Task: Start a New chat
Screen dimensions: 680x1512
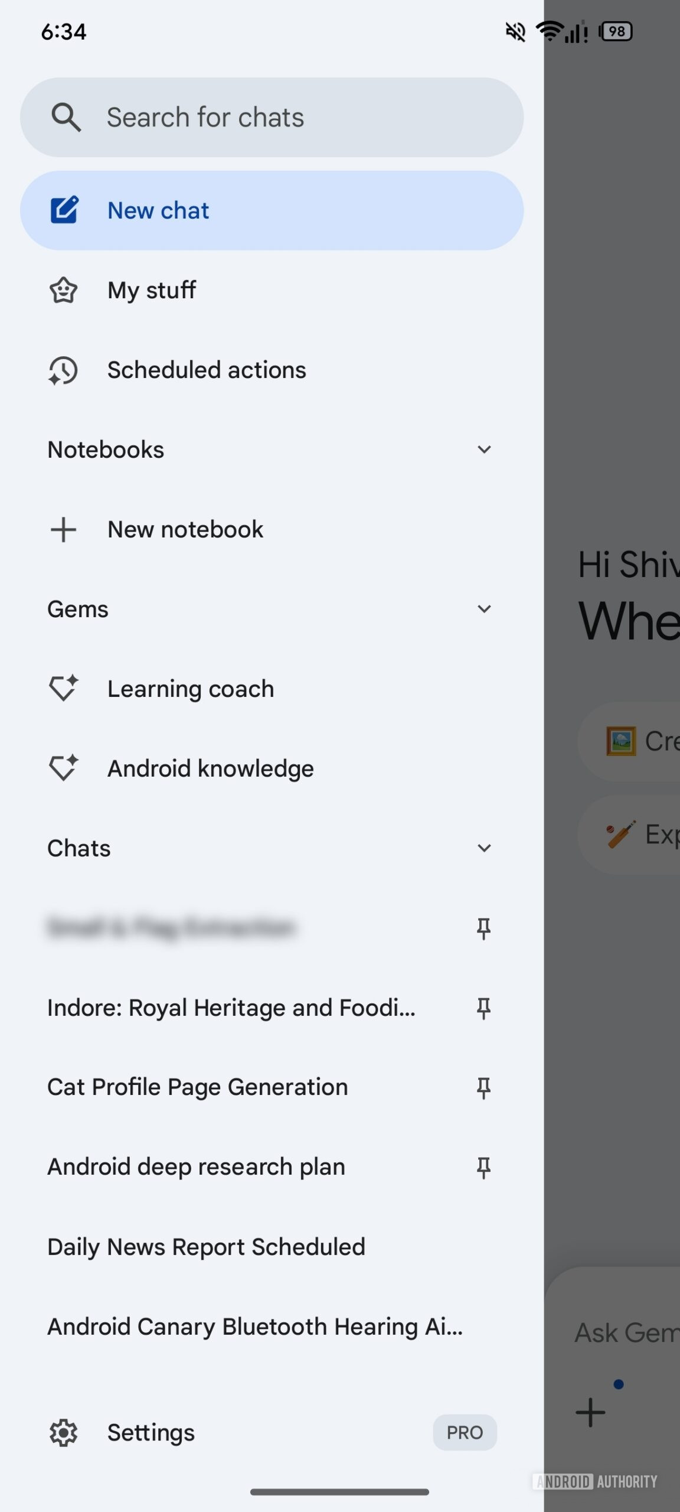Action: [x=158, y=210]
